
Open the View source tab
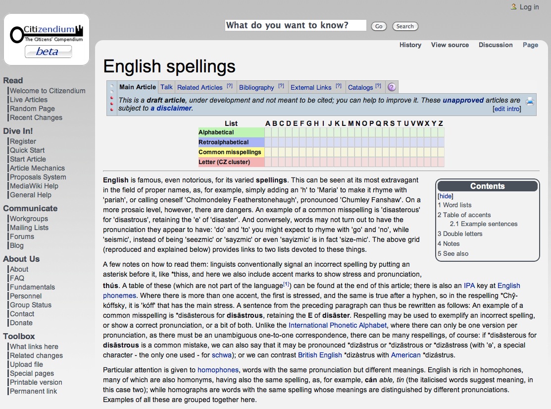pos(450,45)
